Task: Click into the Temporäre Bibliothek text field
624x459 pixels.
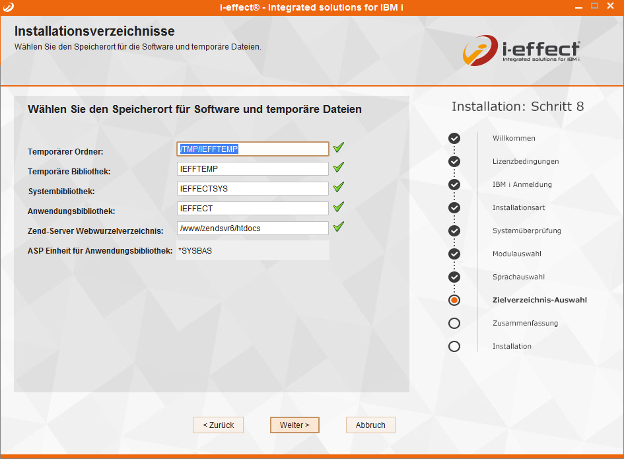Action: coord(253,169)
